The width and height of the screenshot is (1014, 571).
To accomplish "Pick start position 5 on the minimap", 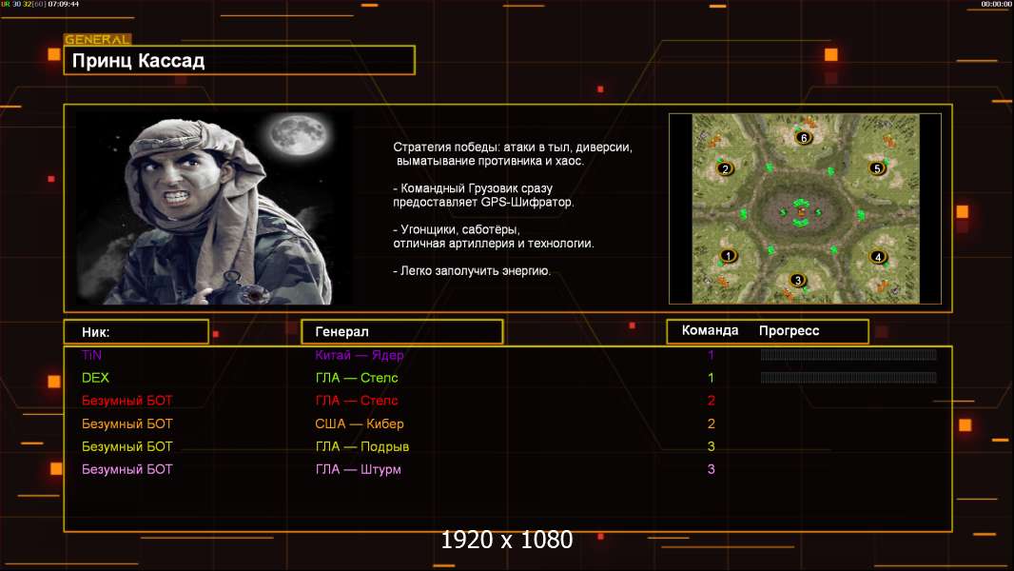I will click(x=878, y=168).
